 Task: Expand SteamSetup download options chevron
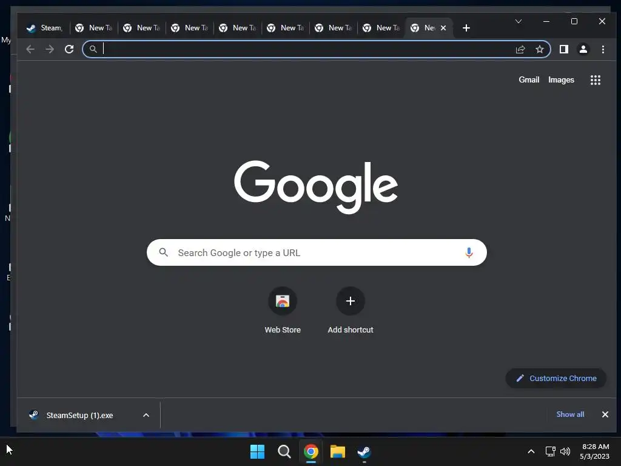click(x=146, y=415)
